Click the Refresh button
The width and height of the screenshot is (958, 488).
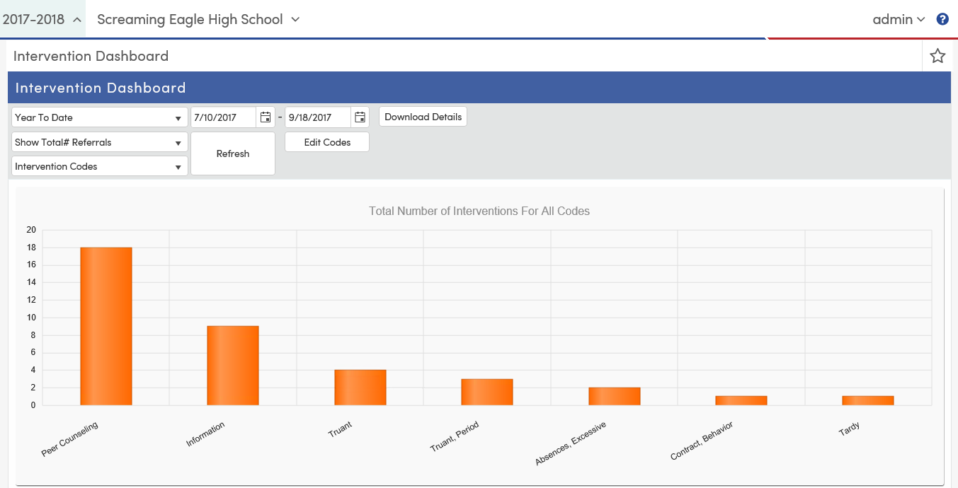tap(233, 153)
